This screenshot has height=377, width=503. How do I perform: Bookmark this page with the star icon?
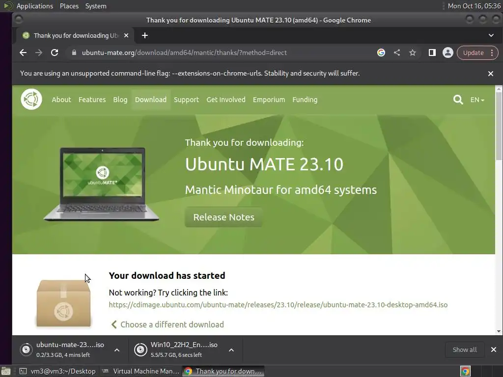coord(413,53)
